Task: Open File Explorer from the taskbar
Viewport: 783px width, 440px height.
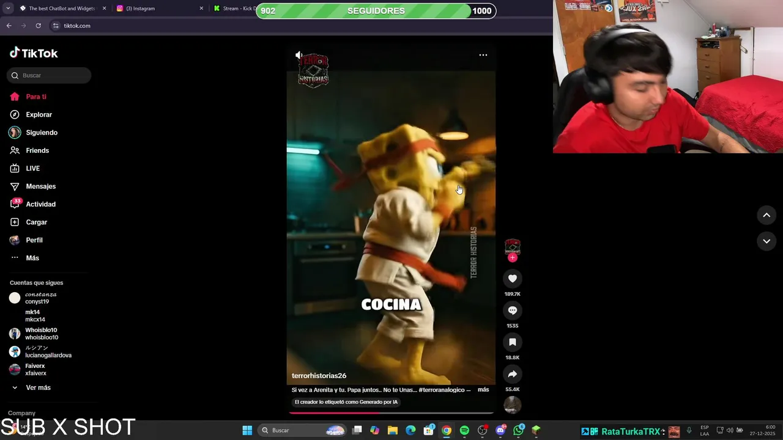Action: click(393, 430)
